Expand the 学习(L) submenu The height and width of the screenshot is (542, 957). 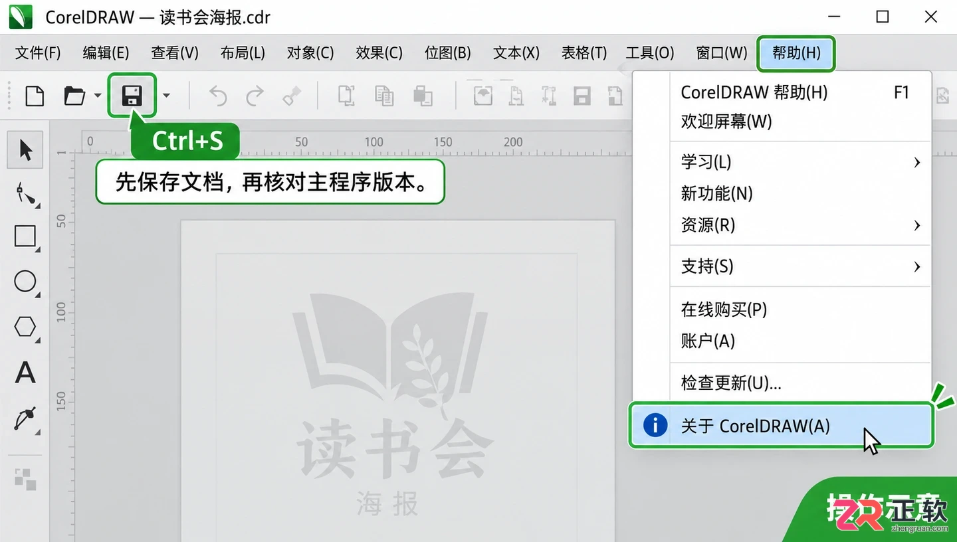pyautogui.click(x=916, y=162)
